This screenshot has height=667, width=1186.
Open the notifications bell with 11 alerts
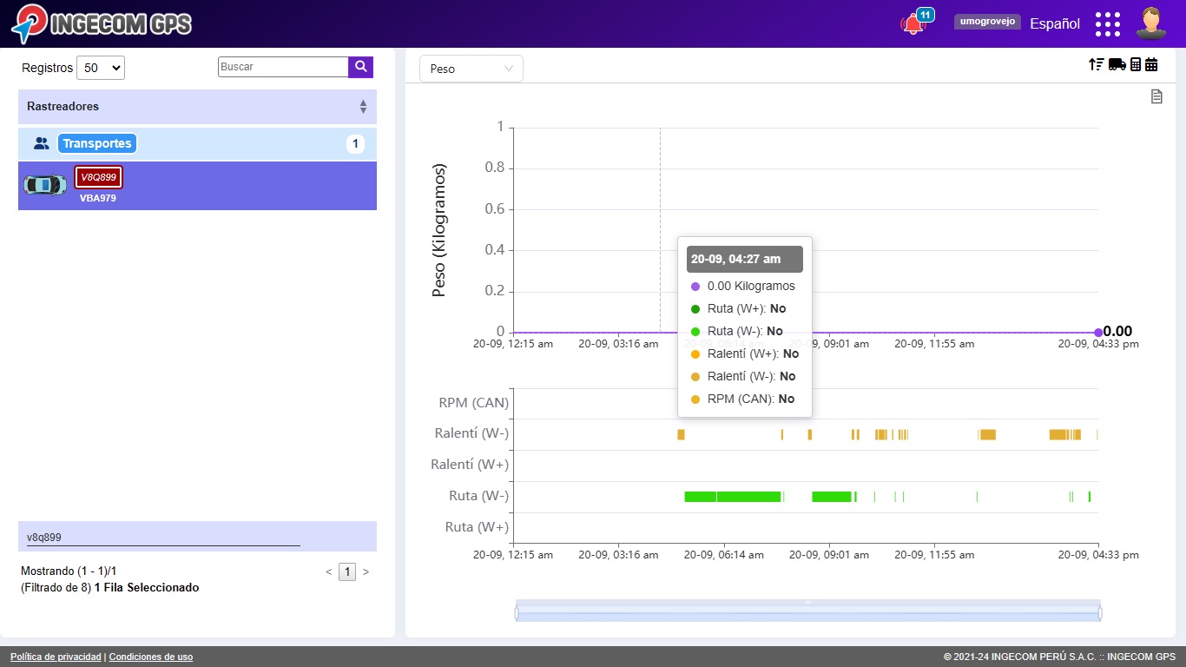coord(913,24)
